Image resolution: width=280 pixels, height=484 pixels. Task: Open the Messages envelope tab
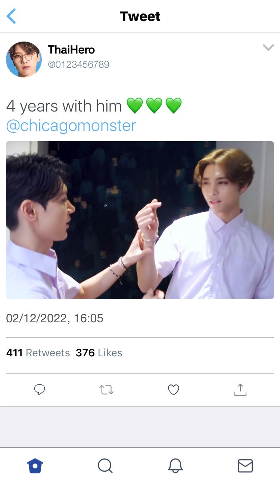(245, 466)
